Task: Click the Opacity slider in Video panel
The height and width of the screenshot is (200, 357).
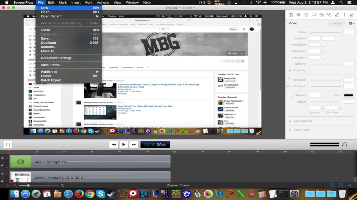Action: click(325, 64)
